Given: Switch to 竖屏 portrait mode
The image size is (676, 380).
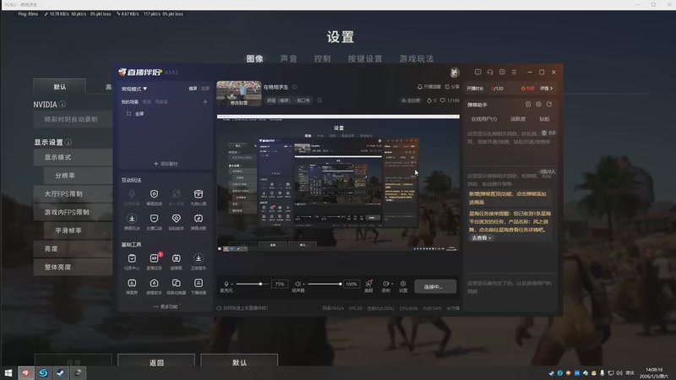Looking at the screenshot, I should click(x=205, y=89).
